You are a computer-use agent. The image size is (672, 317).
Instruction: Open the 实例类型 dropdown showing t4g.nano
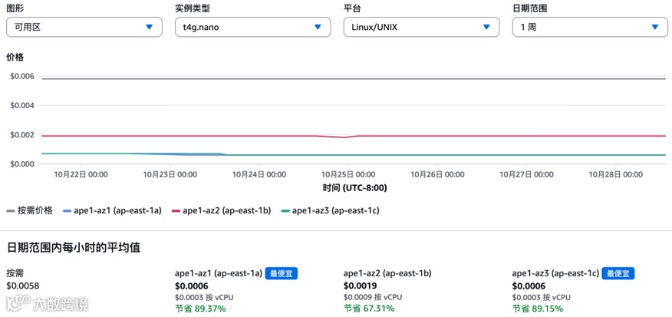(x=253, y=27)
